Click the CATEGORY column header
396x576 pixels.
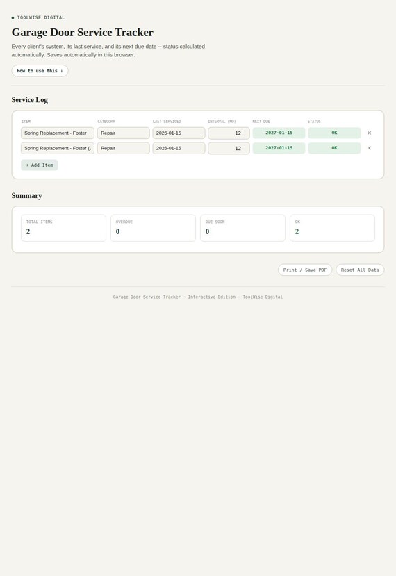106,121
